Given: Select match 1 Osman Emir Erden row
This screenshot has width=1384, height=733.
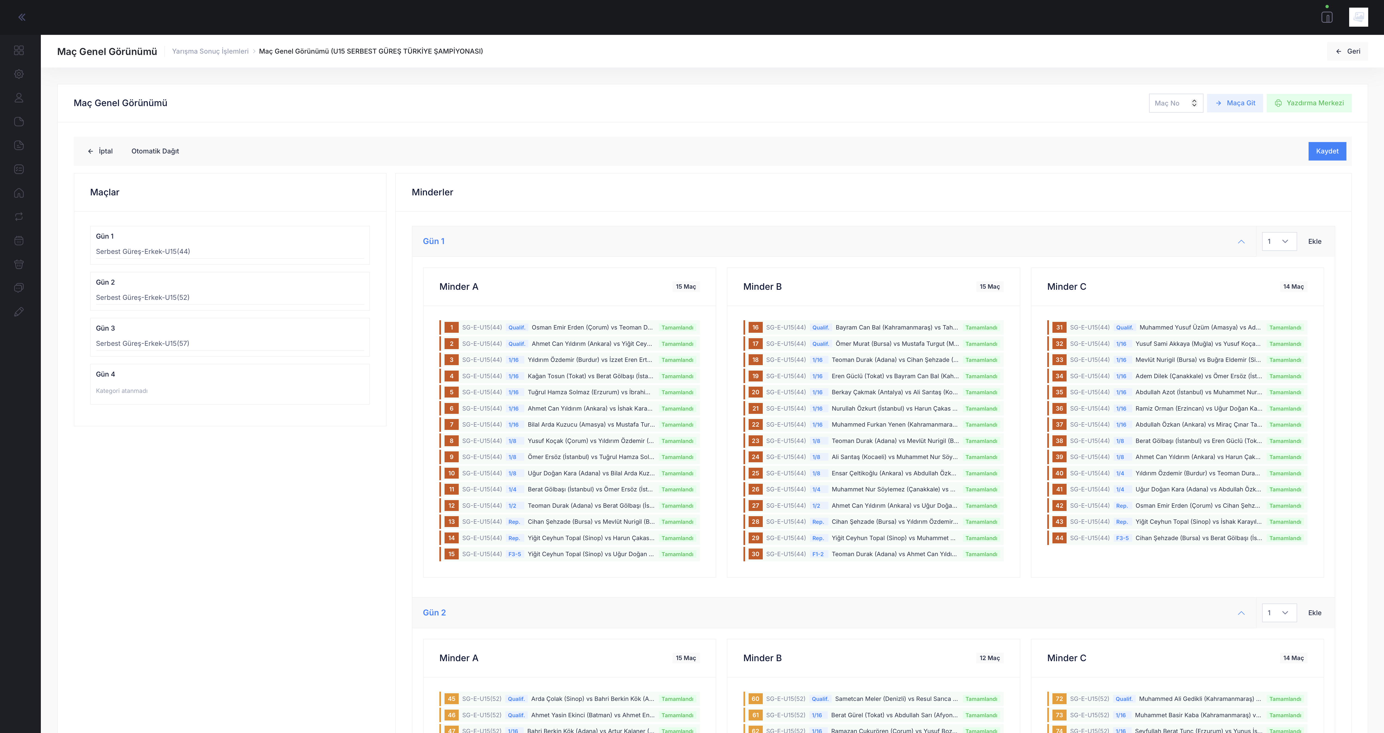Looking at the screenshot, I should [x=569, y=328].
